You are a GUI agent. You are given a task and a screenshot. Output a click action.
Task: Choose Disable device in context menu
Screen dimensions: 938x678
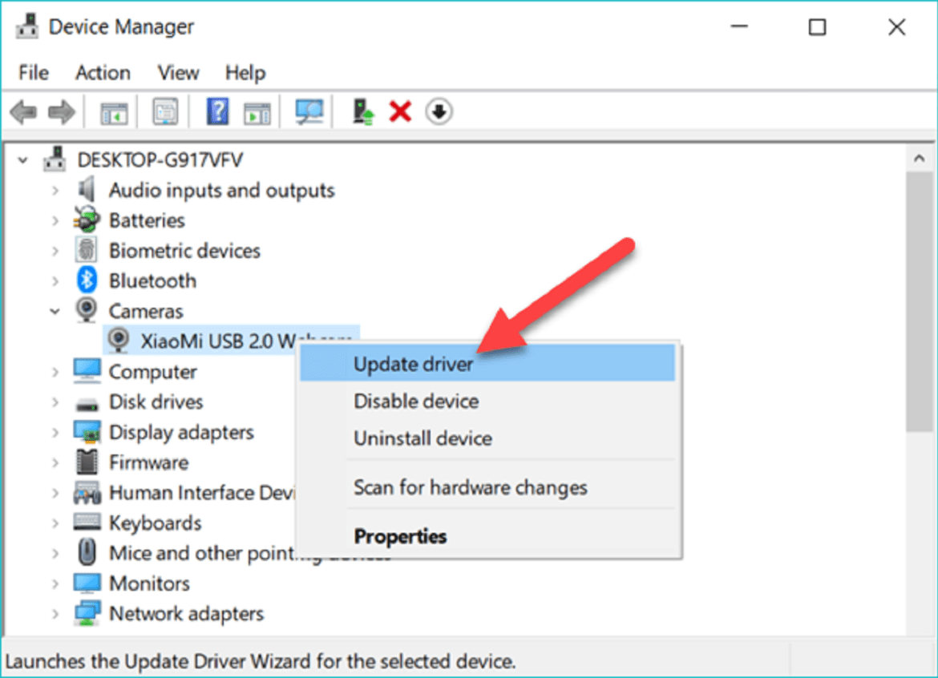pyautogui.click(x=416, y=402)
